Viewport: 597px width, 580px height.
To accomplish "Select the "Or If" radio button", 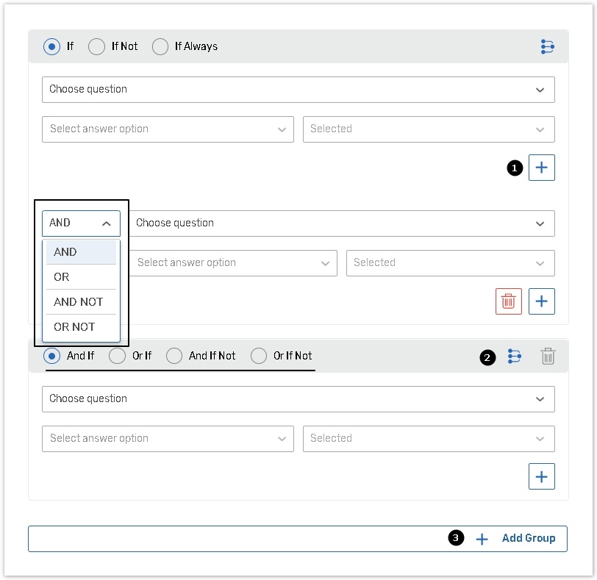I will tap(117, 356).
